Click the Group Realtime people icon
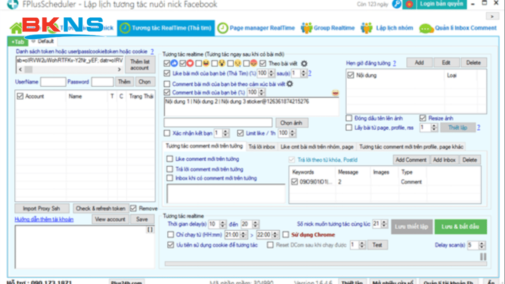The height and width of the screenshot is (284, 505). [306, 28]
